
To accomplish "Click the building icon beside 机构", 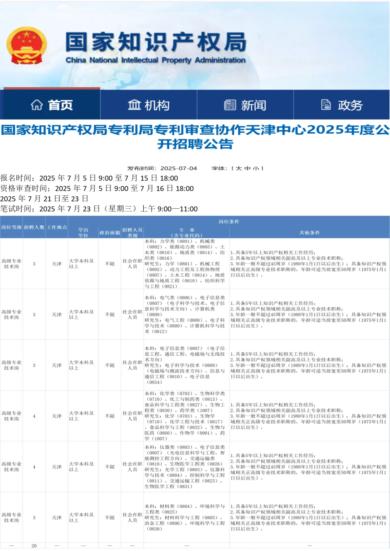I will pos(134,105).
